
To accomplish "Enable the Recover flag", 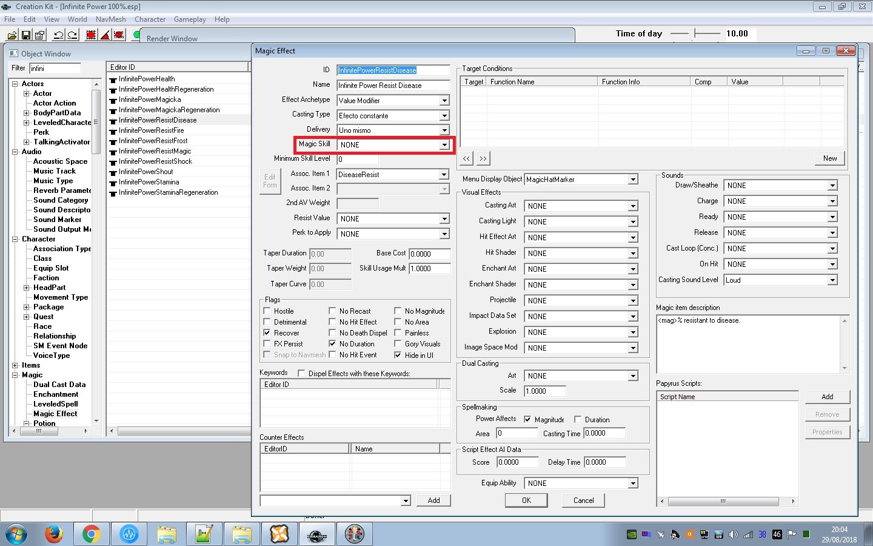I will pyautogui.click(x=267, y=332).
